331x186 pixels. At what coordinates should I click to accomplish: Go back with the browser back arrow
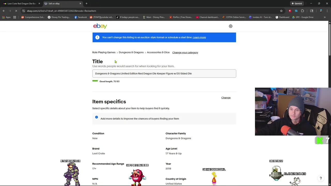pyautogui.click(x=4, y=11)
